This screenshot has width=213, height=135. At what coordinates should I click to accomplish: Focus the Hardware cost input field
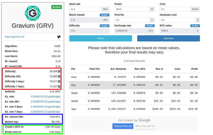pyautogui.click(x=178, y=20)
